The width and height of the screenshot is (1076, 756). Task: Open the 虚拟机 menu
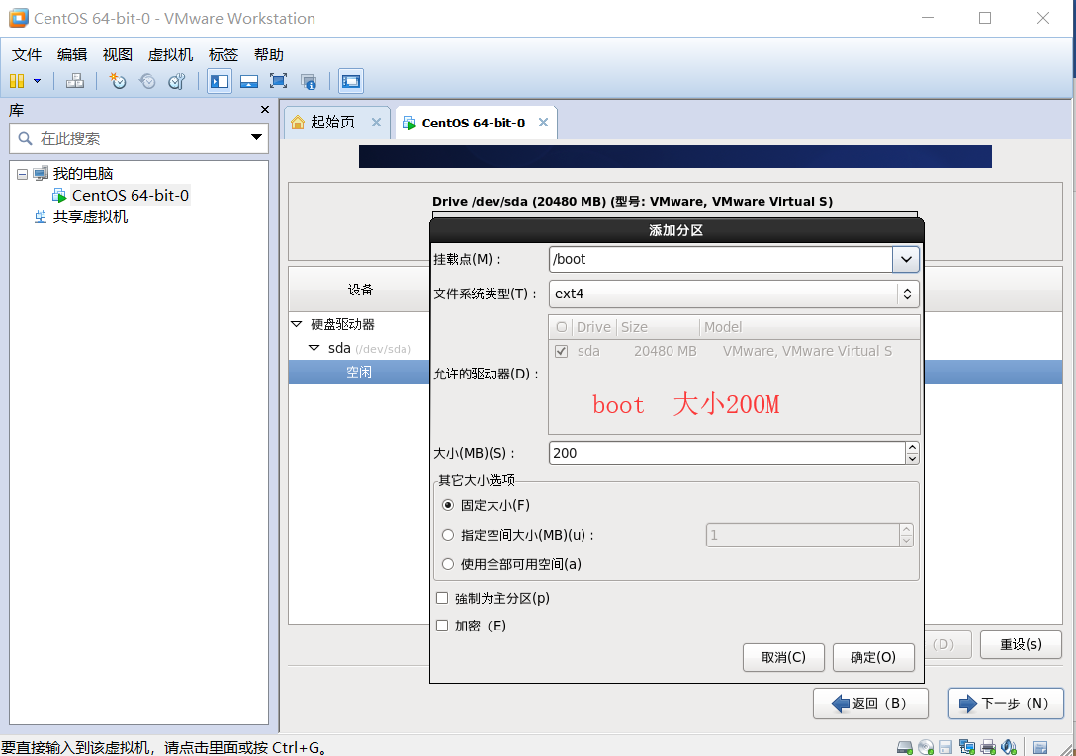click(170, 55)
